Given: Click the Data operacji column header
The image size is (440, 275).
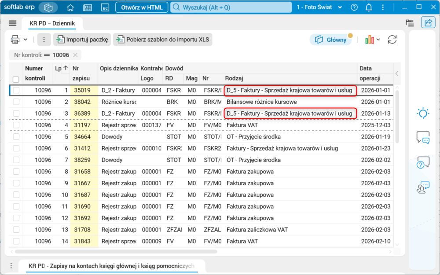Looking at the screenshot, I should point(375,73).
